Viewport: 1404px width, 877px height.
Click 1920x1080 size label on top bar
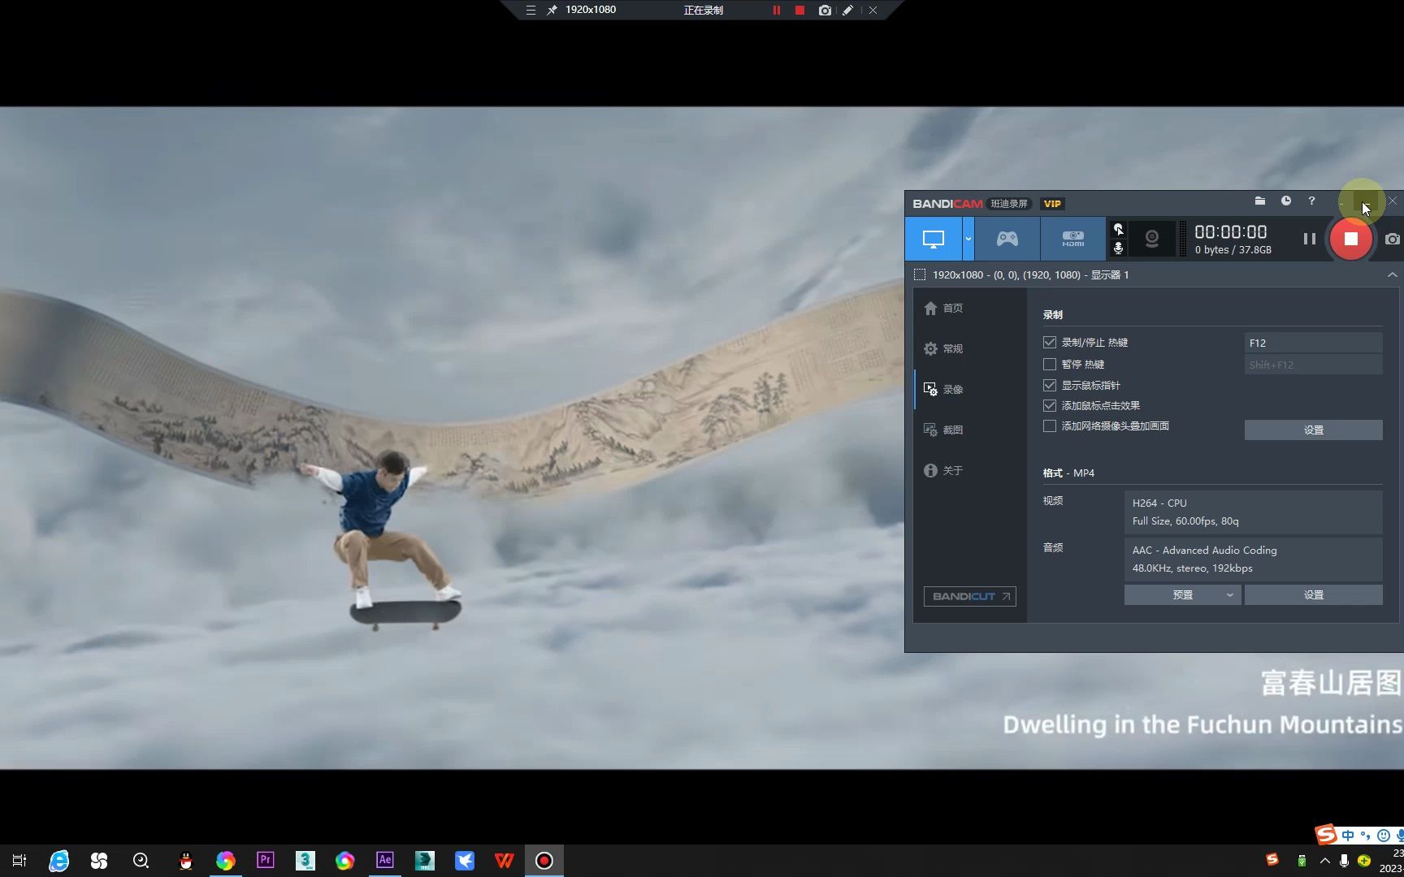click(x=591, y=10)
